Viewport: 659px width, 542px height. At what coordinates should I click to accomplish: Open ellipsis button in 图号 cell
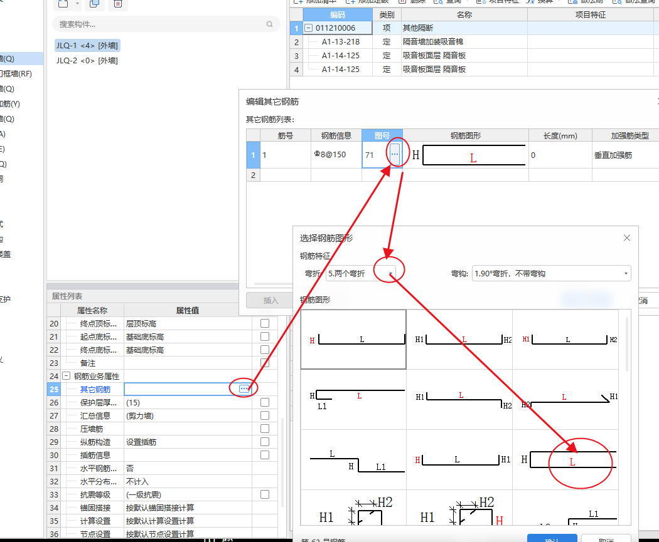pyautogui.click(x=395, y=154)
